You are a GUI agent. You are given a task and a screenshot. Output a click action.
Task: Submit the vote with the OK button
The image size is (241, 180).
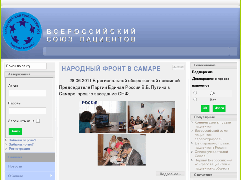tap(205, 108)
